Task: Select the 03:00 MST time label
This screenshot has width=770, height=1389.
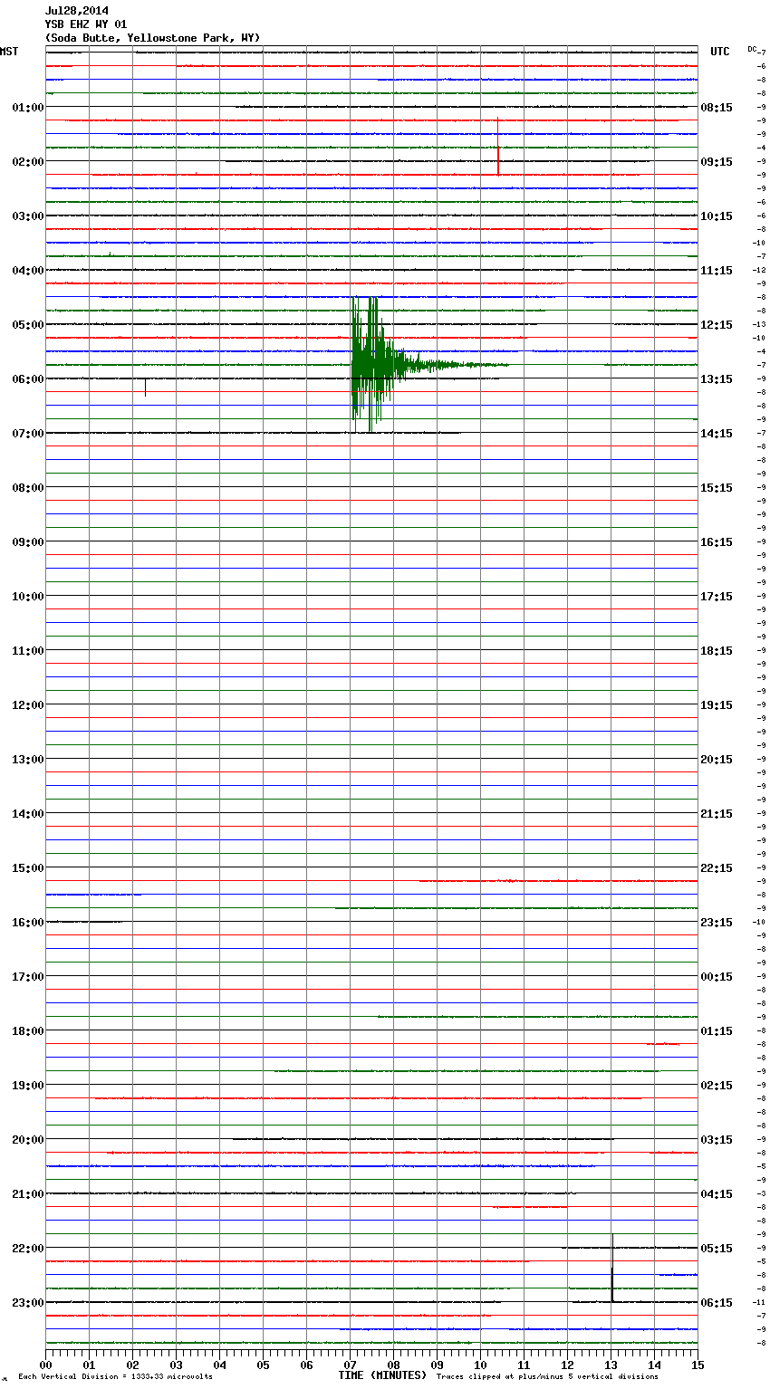Action: 28,216
